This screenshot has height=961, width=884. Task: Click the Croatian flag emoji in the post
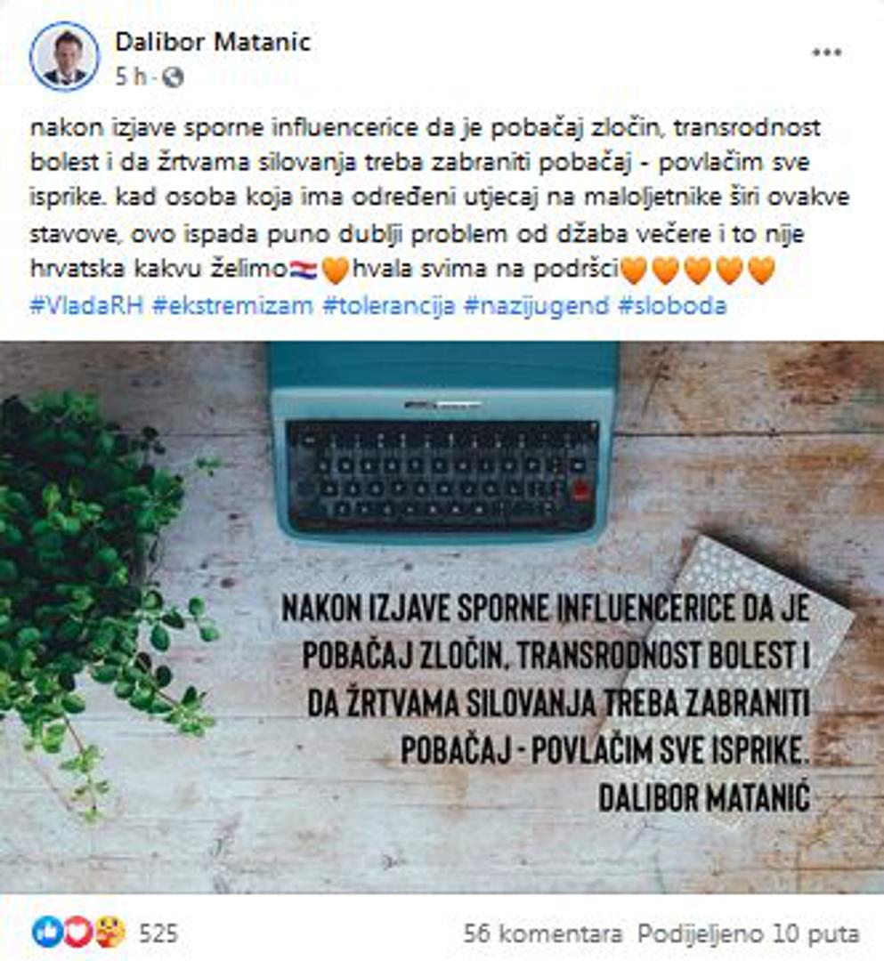[304, 270]
